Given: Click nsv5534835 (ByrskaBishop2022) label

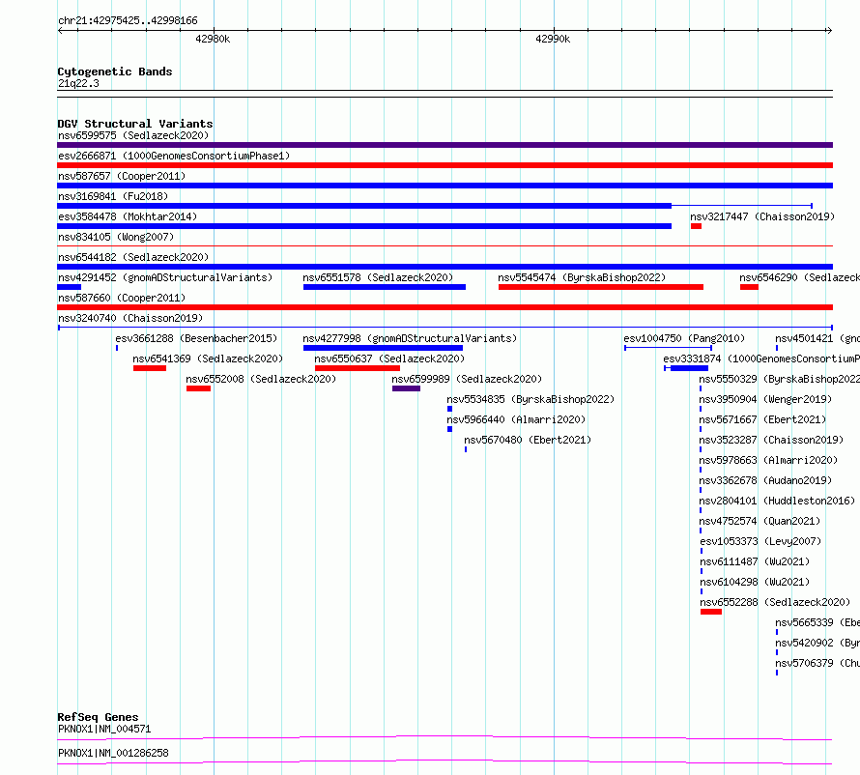Looking at the screenshot, I should pyautogui.click(x=530, y=399).
